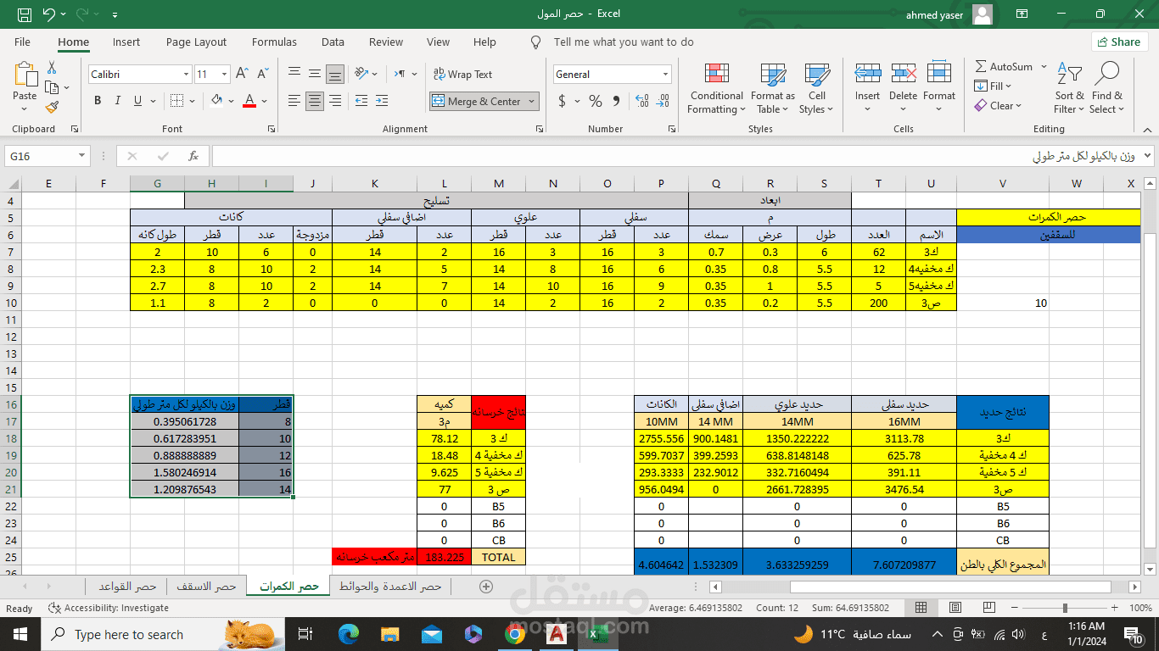
Task: Click Merge & Center button
Action: 477,101
